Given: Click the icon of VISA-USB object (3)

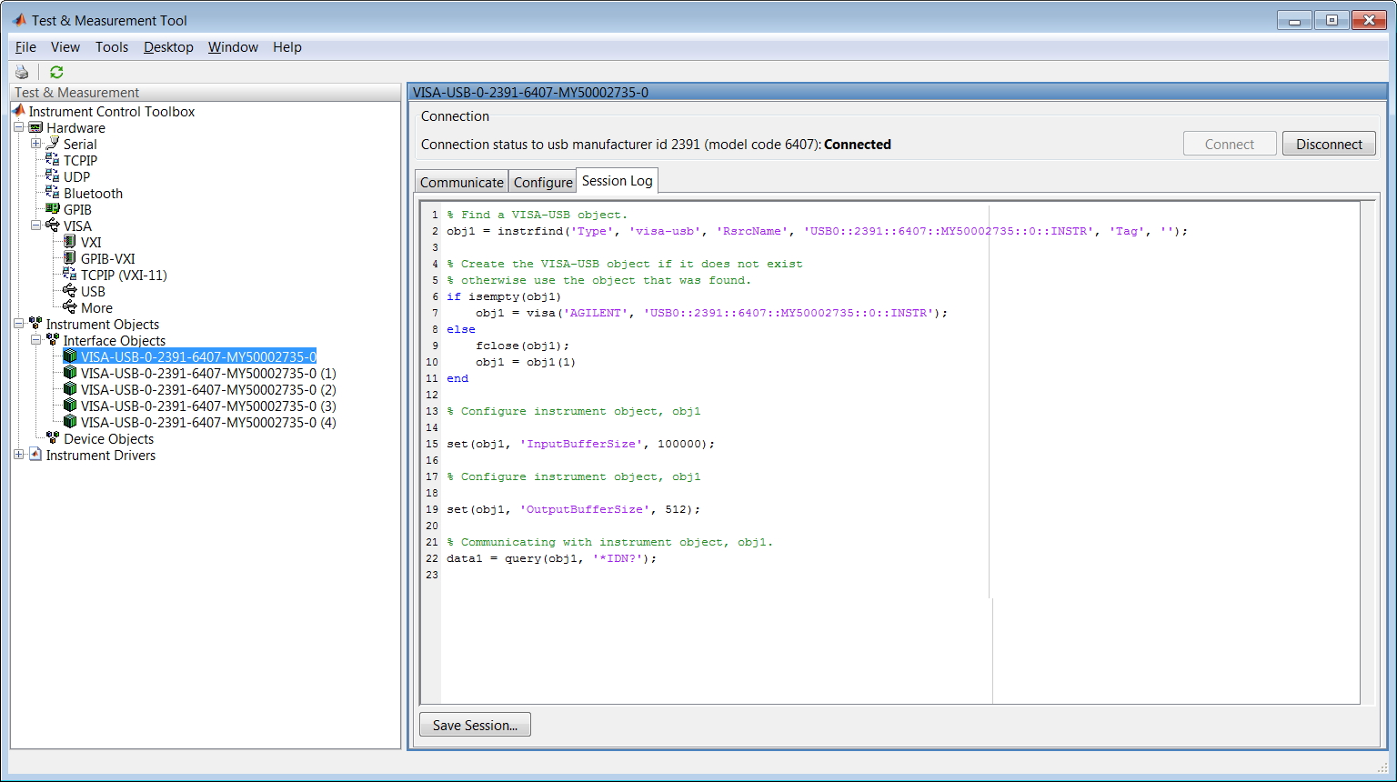Looking at the screenshot, I should (70, 406).
